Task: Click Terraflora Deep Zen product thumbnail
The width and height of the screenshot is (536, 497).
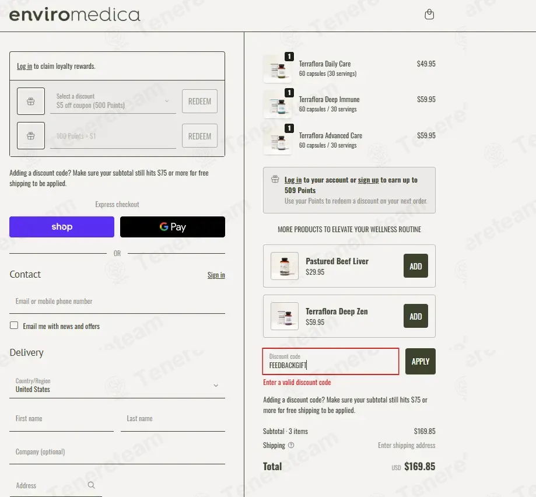Action: pos(285,316)
